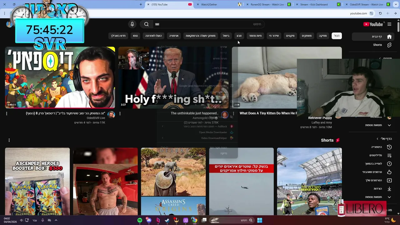Switch the עבר input language indicator
400x225 pixels.
point(35,220)
